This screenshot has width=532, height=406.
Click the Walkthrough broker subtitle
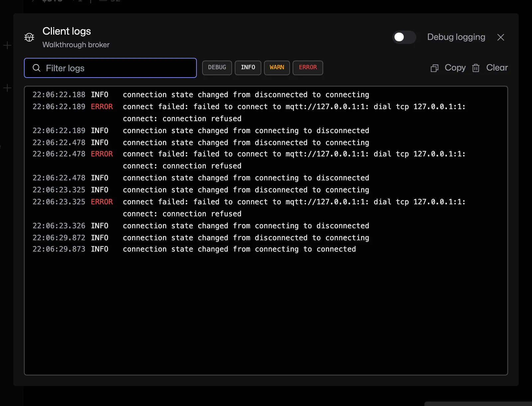(76, 45)
